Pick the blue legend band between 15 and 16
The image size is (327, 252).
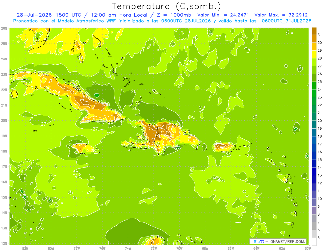pos(314,156)
